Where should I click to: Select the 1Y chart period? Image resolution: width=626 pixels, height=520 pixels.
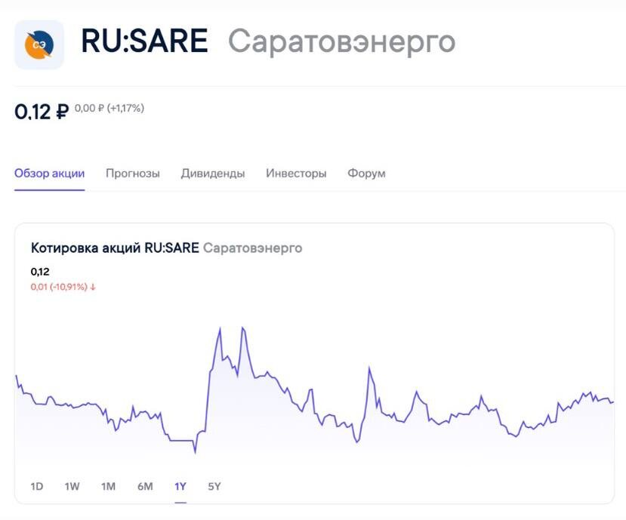click(180, 487)
